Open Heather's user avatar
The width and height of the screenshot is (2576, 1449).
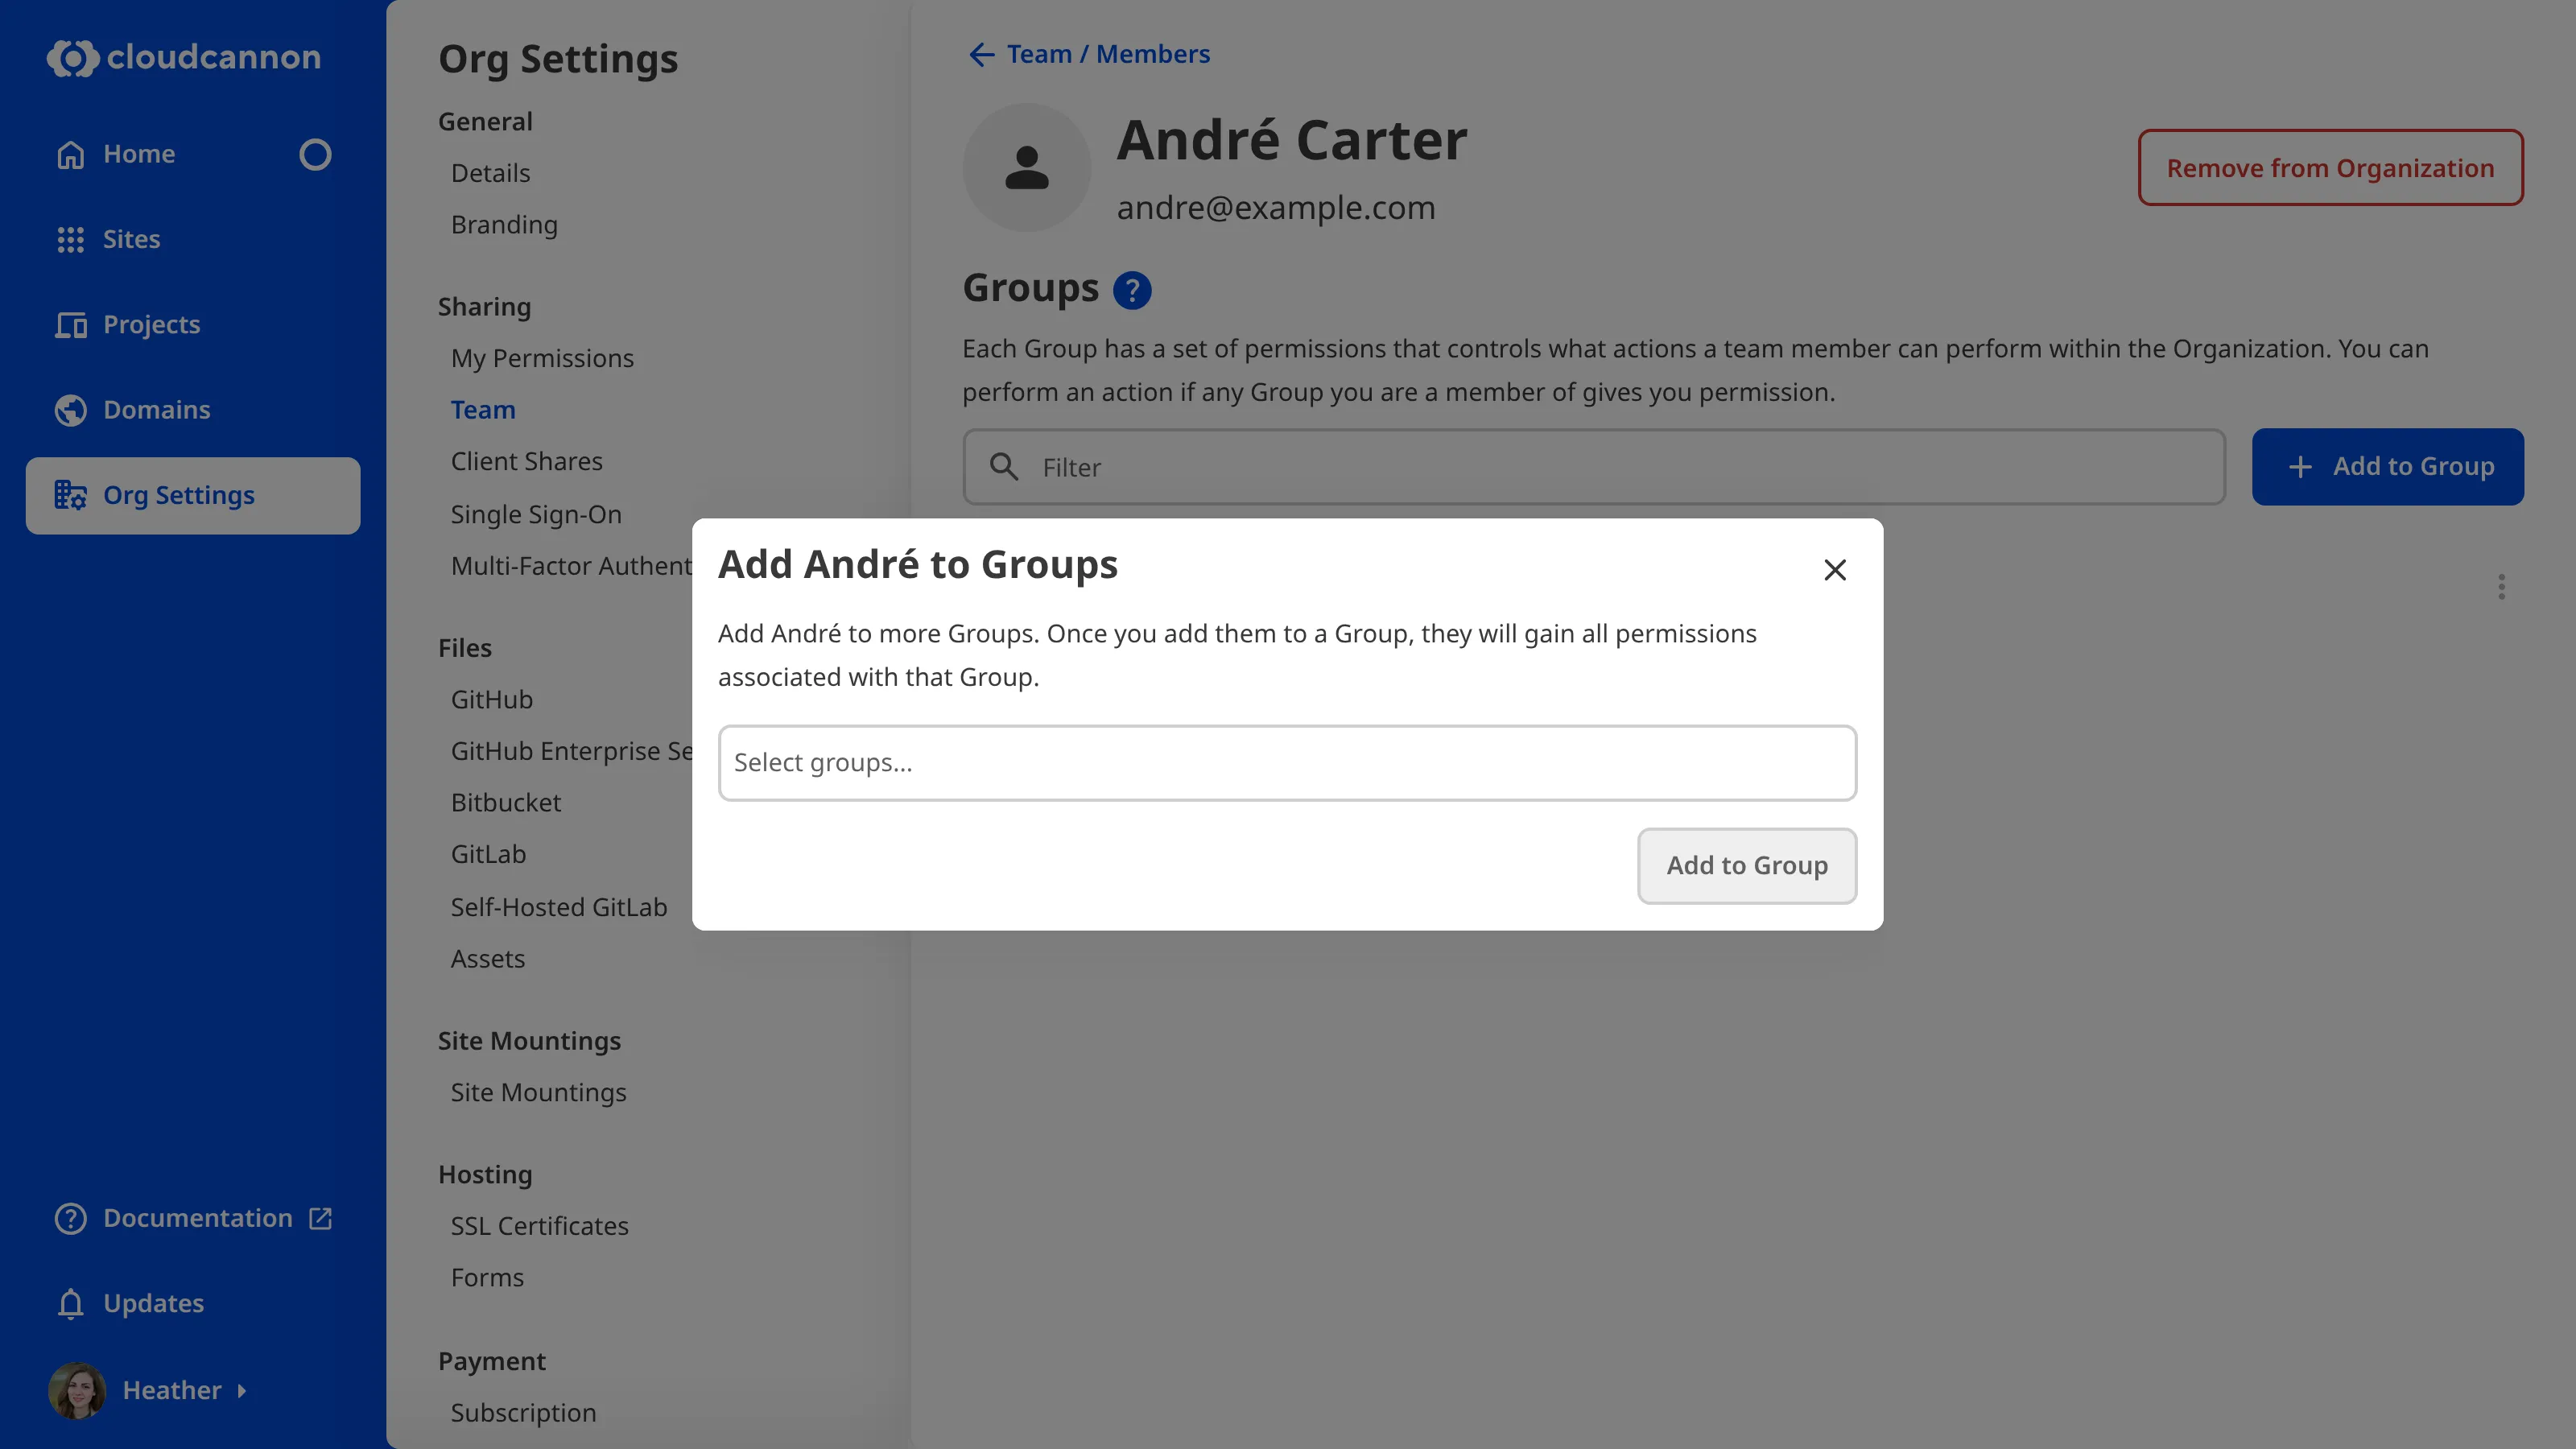(x=77, y=1390)
